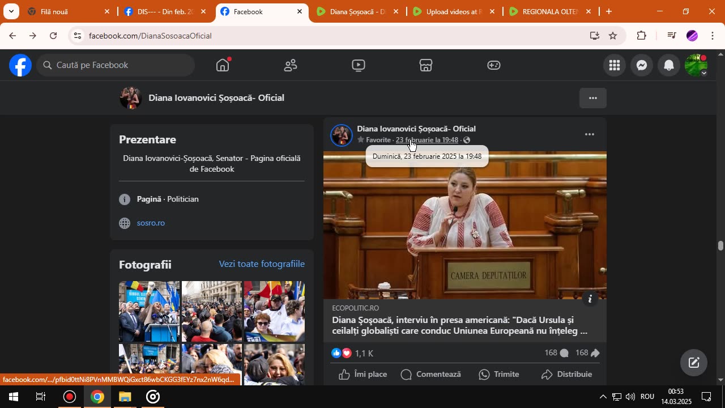
Task: Open the Extensions puzzle icon
Action: [641, 36]
